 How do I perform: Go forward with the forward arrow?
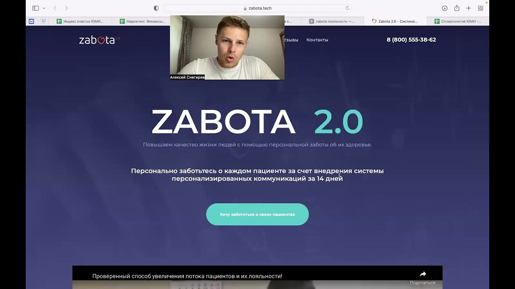[x=66, y=8]
